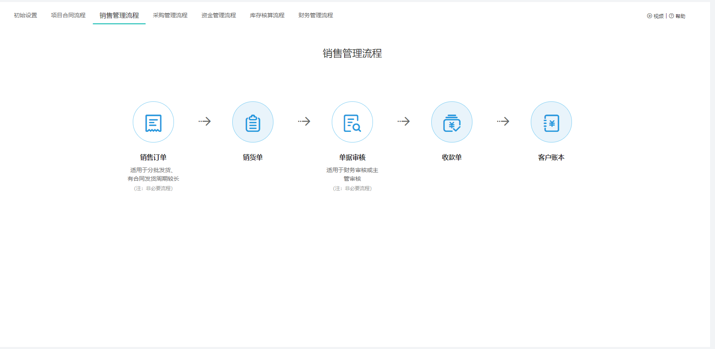Switch to the 采购管理流程 tab

click(170, 15)
